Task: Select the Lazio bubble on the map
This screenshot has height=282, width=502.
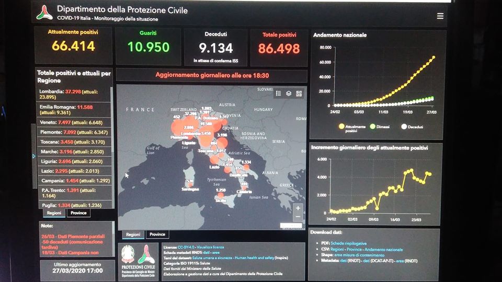Action: pyautogui.click(x=214, y=160)
